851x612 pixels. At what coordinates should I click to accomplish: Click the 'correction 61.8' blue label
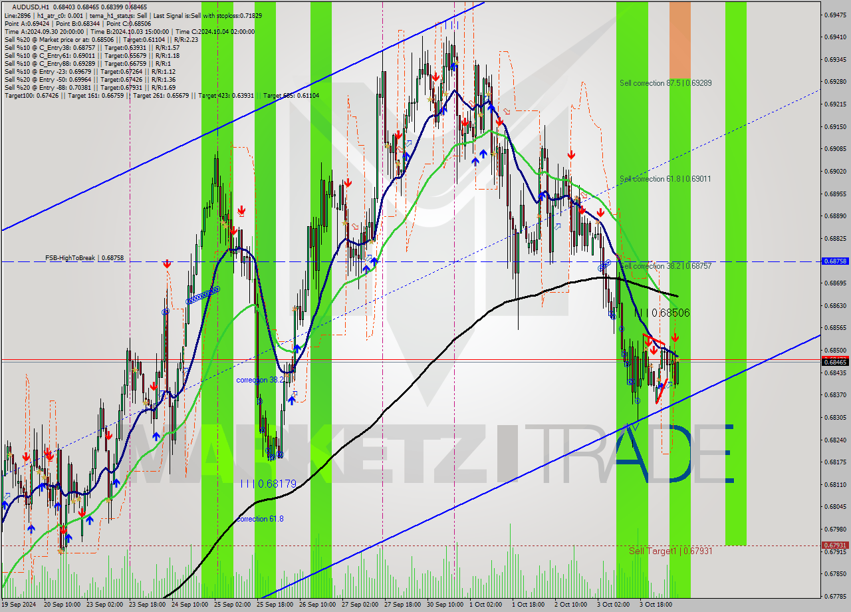(x=260, y=519)
